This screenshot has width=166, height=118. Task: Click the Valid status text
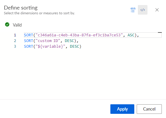[17, 25]
